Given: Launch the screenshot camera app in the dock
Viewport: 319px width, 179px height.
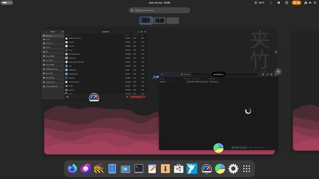Looking at the screenshot, I should (125, 169).
